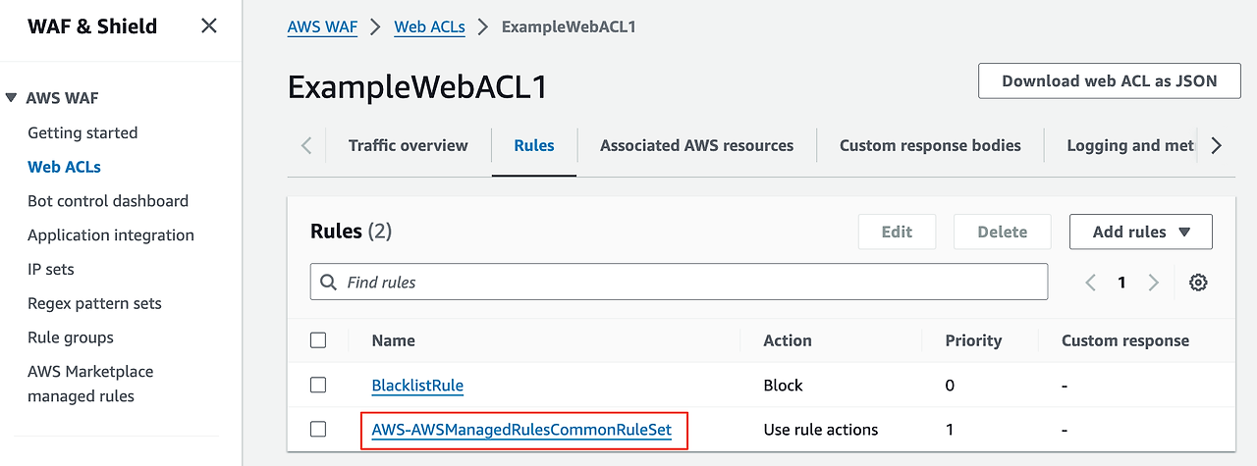Focus the Find rules search field
Screen dimensions: 1257x466
680,283
